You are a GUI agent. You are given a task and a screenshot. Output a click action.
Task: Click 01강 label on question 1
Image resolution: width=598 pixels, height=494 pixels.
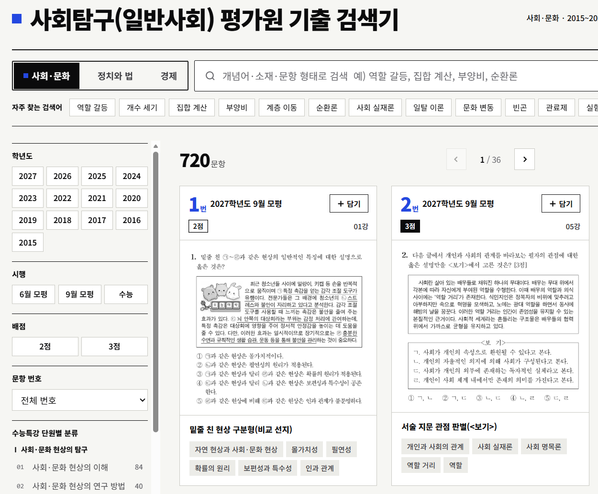click(x=361, y=226)
